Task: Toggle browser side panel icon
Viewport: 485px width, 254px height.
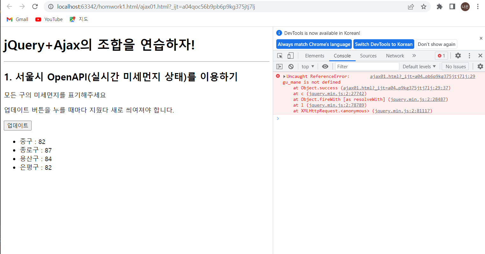Action: tap(452, 7)
